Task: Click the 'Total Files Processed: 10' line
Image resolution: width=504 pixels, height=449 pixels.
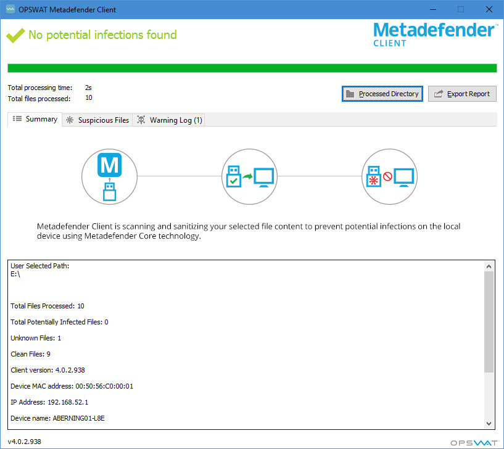Action: (x=48, y=306)
